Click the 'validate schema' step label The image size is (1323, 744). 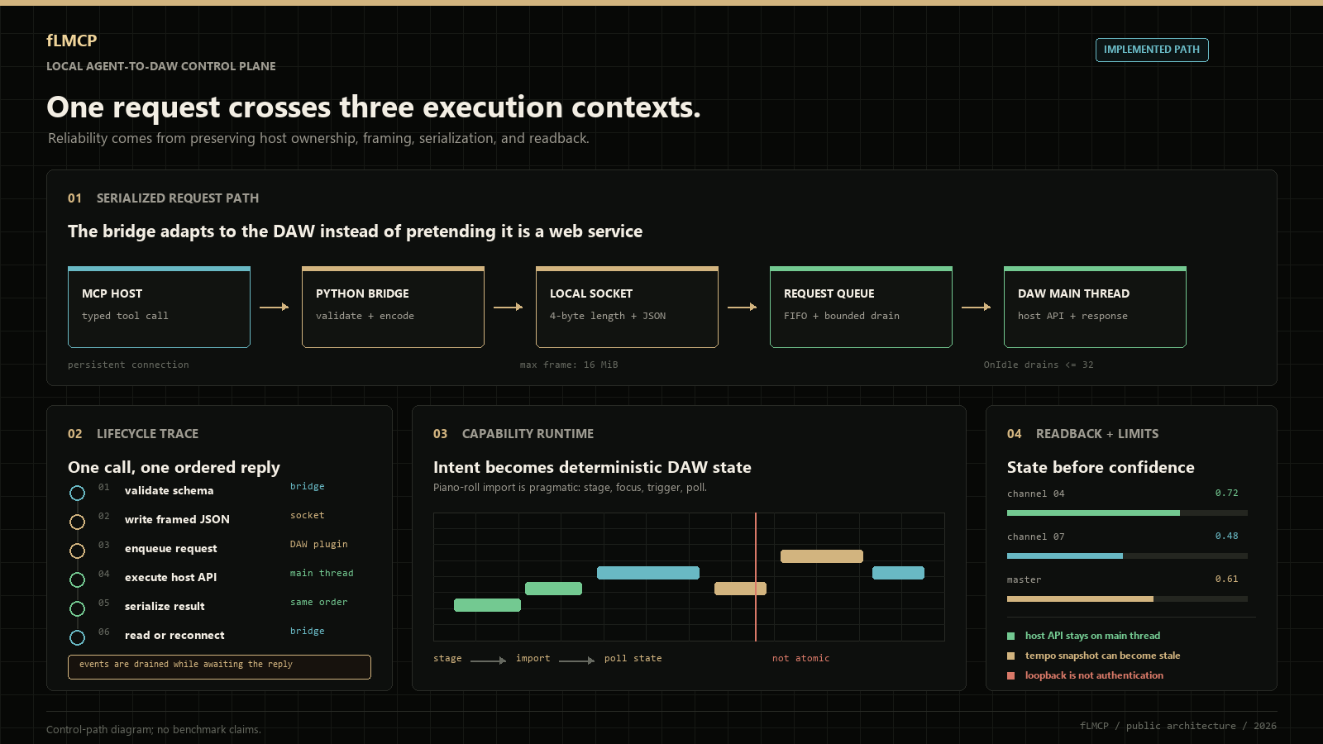169,491
